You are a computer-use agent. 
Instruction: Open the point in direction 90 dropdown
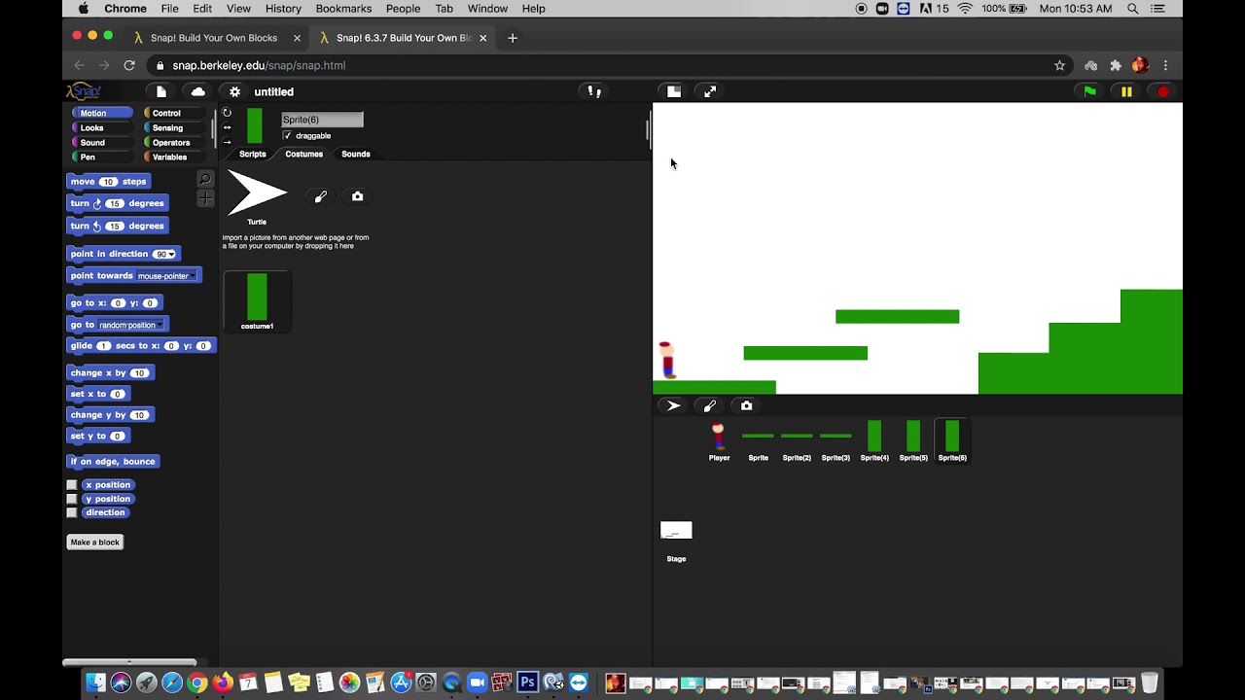172,255
